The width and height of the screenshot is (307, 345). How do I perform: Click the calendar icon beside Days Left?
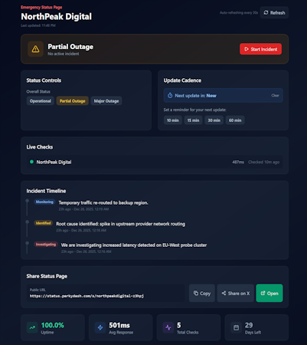click(237, 327)
